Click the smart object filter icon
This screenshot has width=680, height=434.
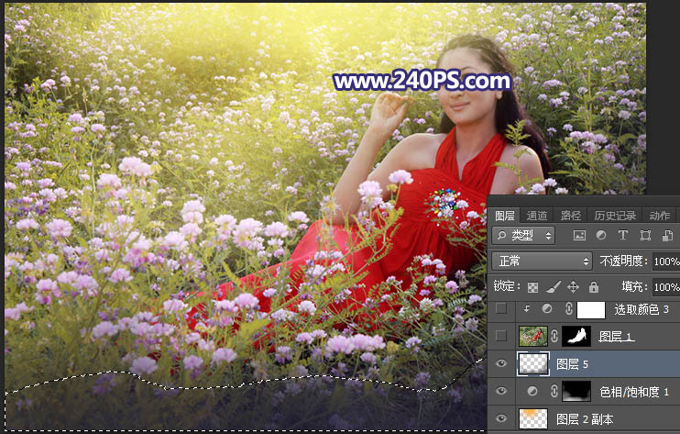665,236
